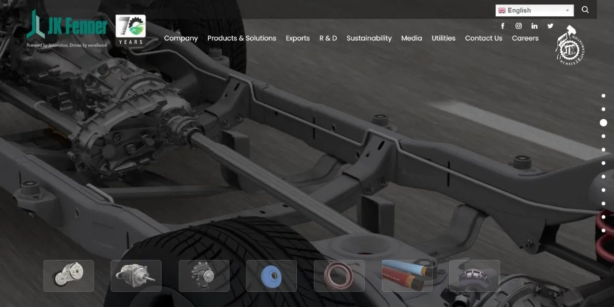Image resolution: width=614 pixels, height=307 pixels.
Task: Open the Instagram profile icon
Action: point(518,26)
